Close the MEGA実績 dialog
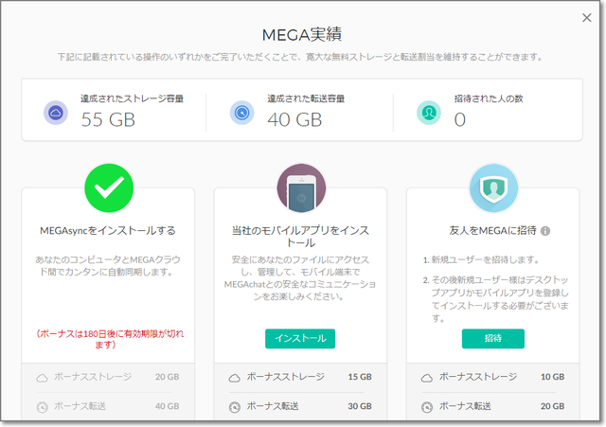This screenshot has width=606, height=427. (x=587, y=18)
